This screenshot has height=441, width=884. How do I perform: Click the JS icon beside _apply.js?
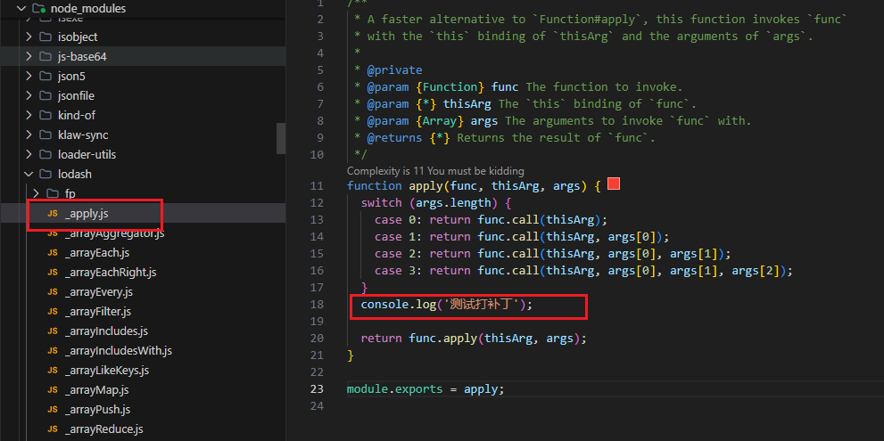tap(53, 214)
